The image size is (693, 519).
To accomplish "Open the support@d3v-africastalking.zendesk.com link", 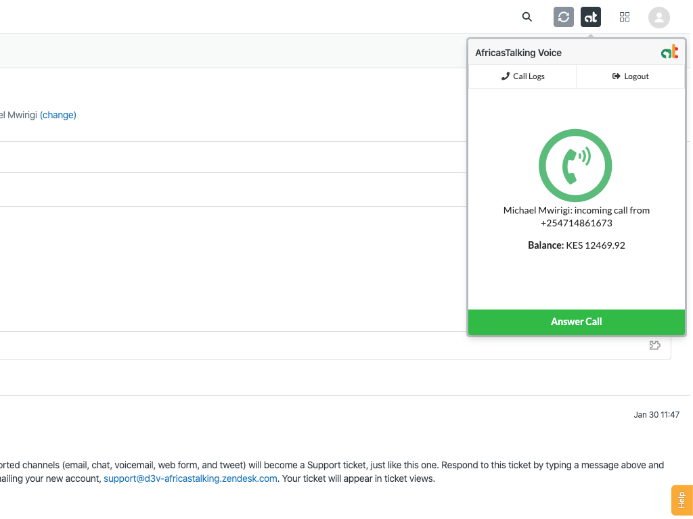I will pyautogui.click(x=190, y=478).
